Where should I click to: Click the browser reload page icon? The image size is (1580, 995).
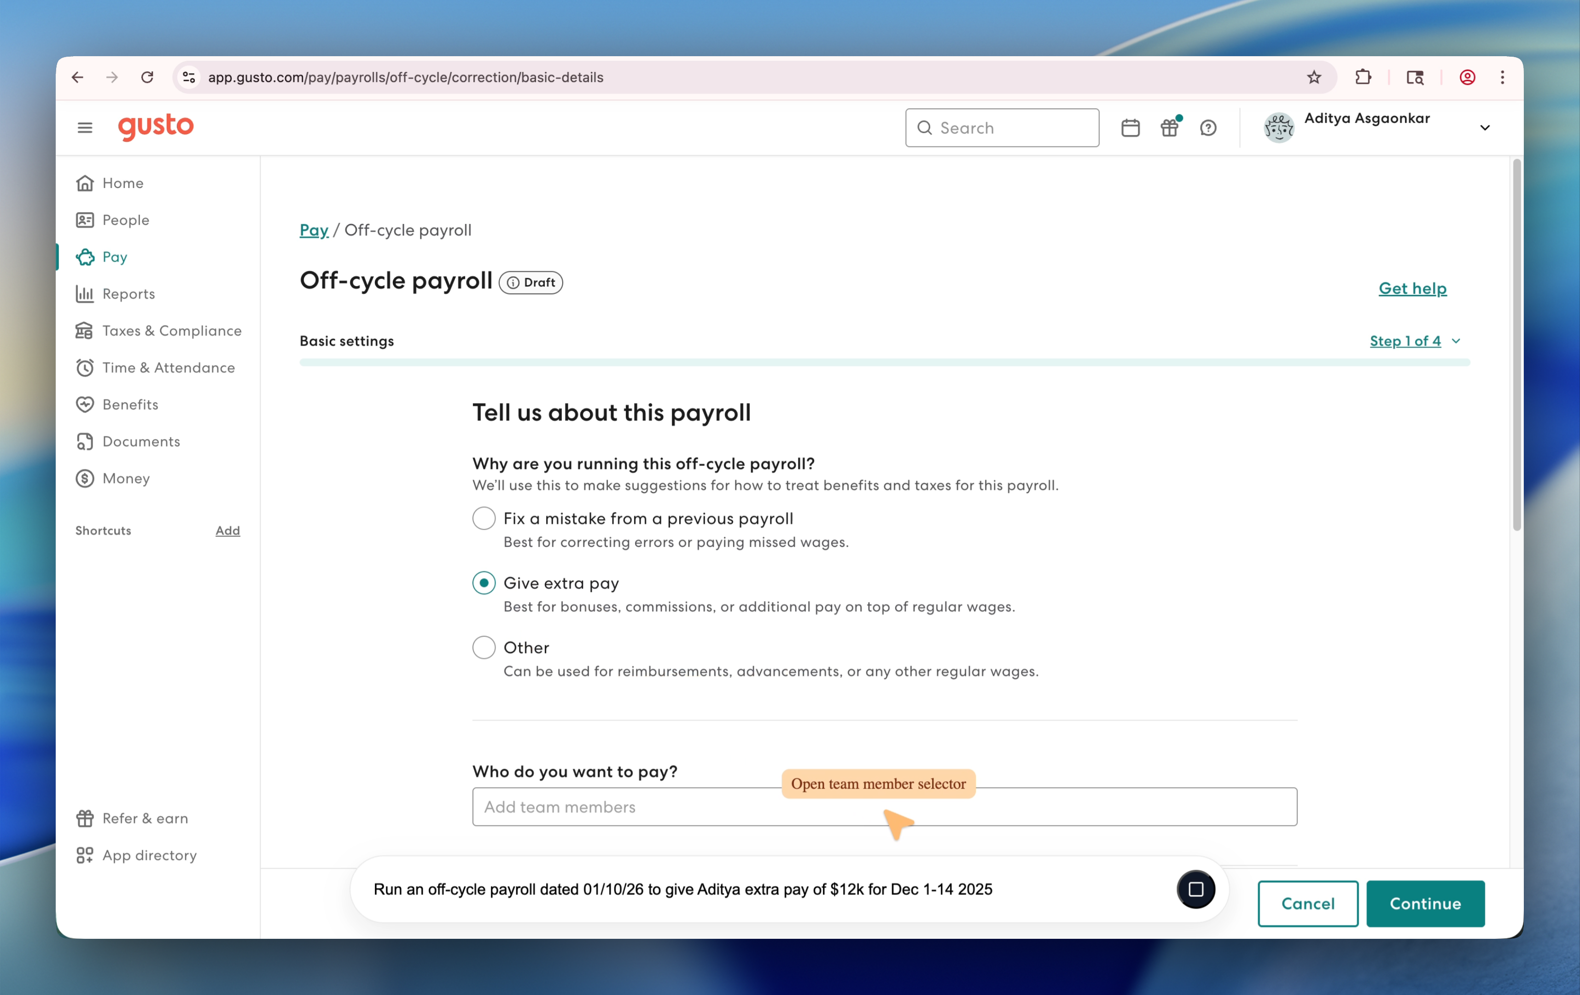coord(148,77)
